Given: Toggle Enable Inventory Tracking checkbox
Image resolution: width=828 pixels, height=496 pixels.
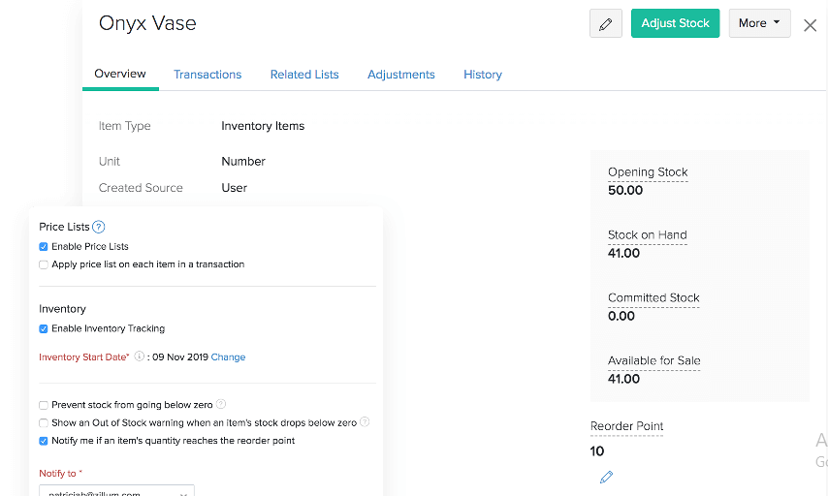Looking at the screenshot, I should (x=44, y=329).
